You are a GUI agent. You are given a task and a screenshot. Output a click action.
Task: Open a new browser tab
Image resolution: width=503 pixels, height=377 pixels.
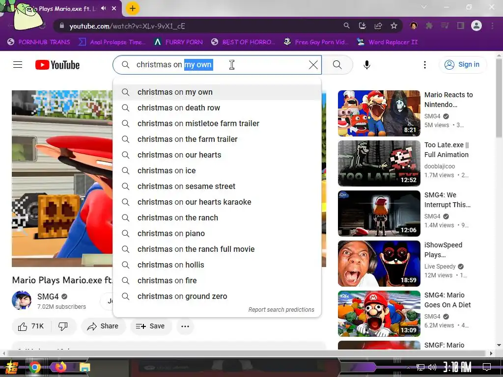[x=133, y=8]
